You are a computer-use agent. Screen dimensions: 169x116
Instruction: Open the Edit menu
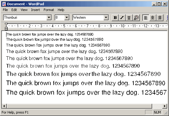pyautogui.click(x=14, y=10)
